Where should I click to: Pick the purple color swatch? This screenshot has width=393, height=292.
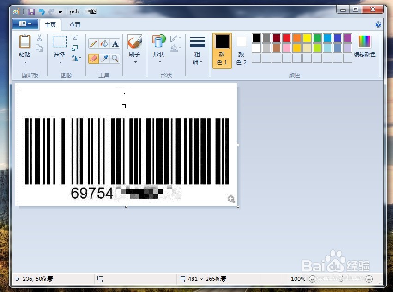pyautogui.click(x=348, y=38)
